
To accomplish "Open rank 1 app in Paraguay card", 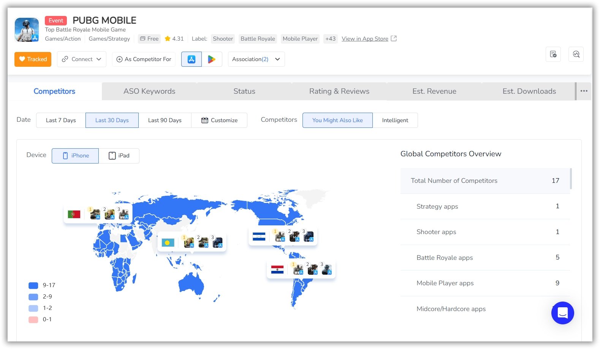I will (298, 270).
